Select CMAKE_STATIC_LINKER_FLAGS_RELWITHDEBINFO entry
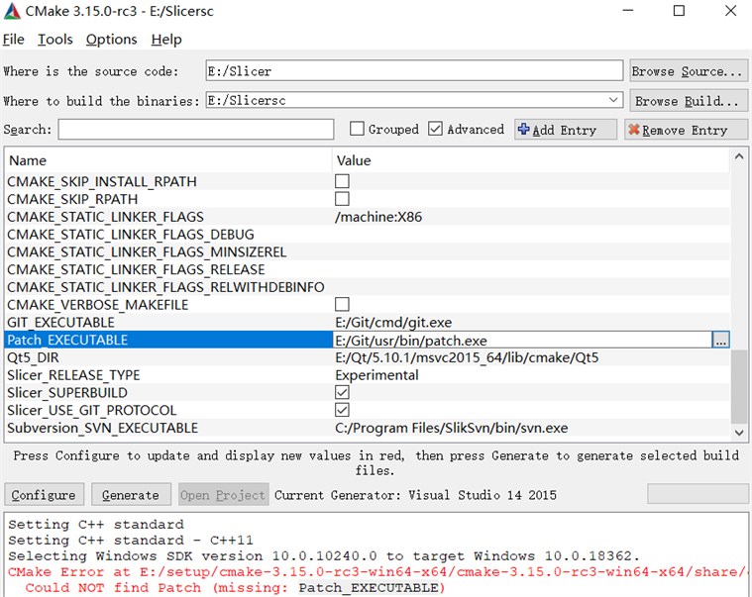Screen dimensions: 752x597 pos(165,287)
